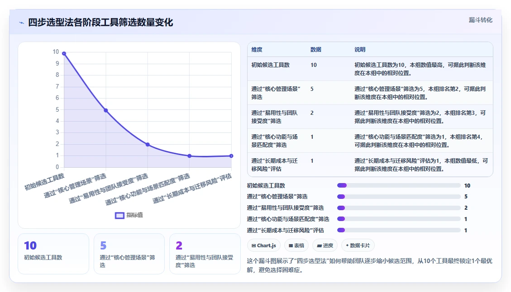
Task: Click the x-axis label 初始候选工具数
Action: pos(44,182)
